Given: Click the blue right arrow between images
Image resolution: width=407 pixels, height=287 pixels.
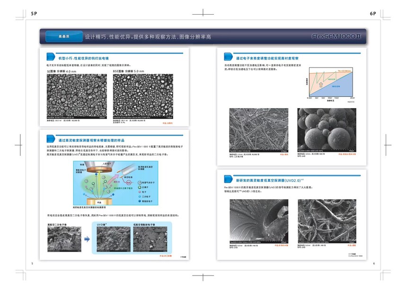Looking at the screenshot, I should (87, 239).
